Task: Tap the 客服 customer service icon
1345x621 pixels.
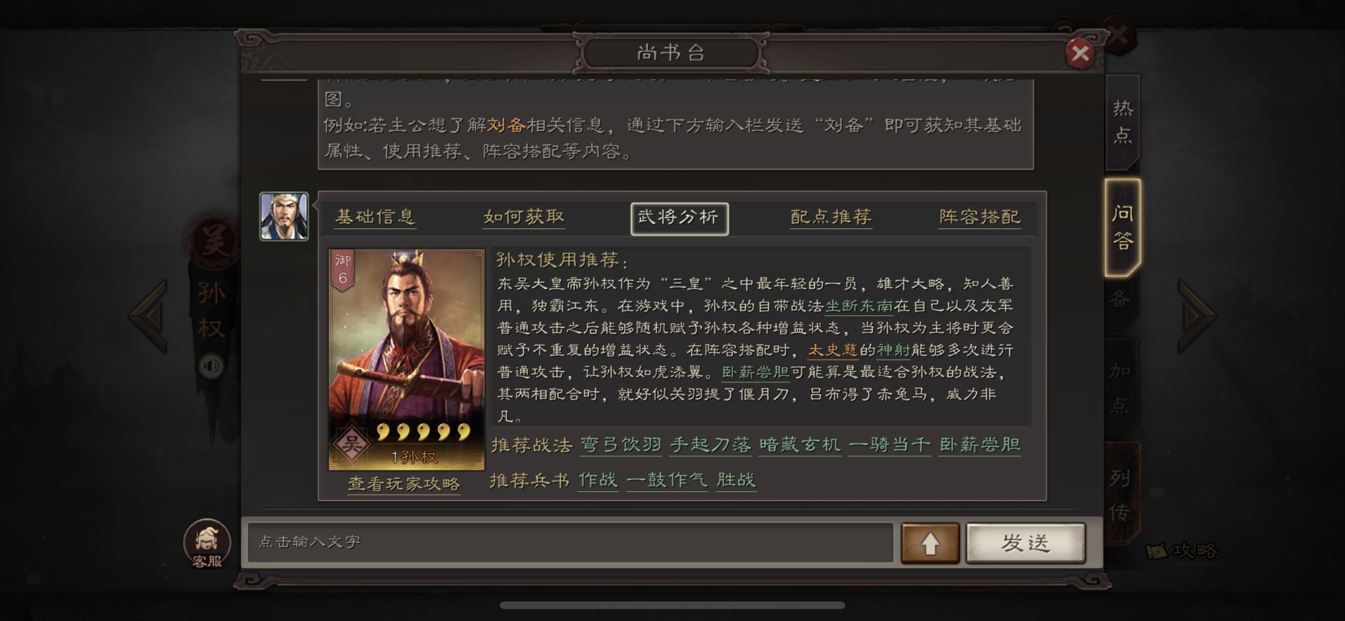Action: click(x=207, y=543)
